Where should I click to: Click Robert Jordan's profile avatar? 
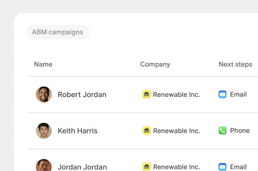[44, 95]
